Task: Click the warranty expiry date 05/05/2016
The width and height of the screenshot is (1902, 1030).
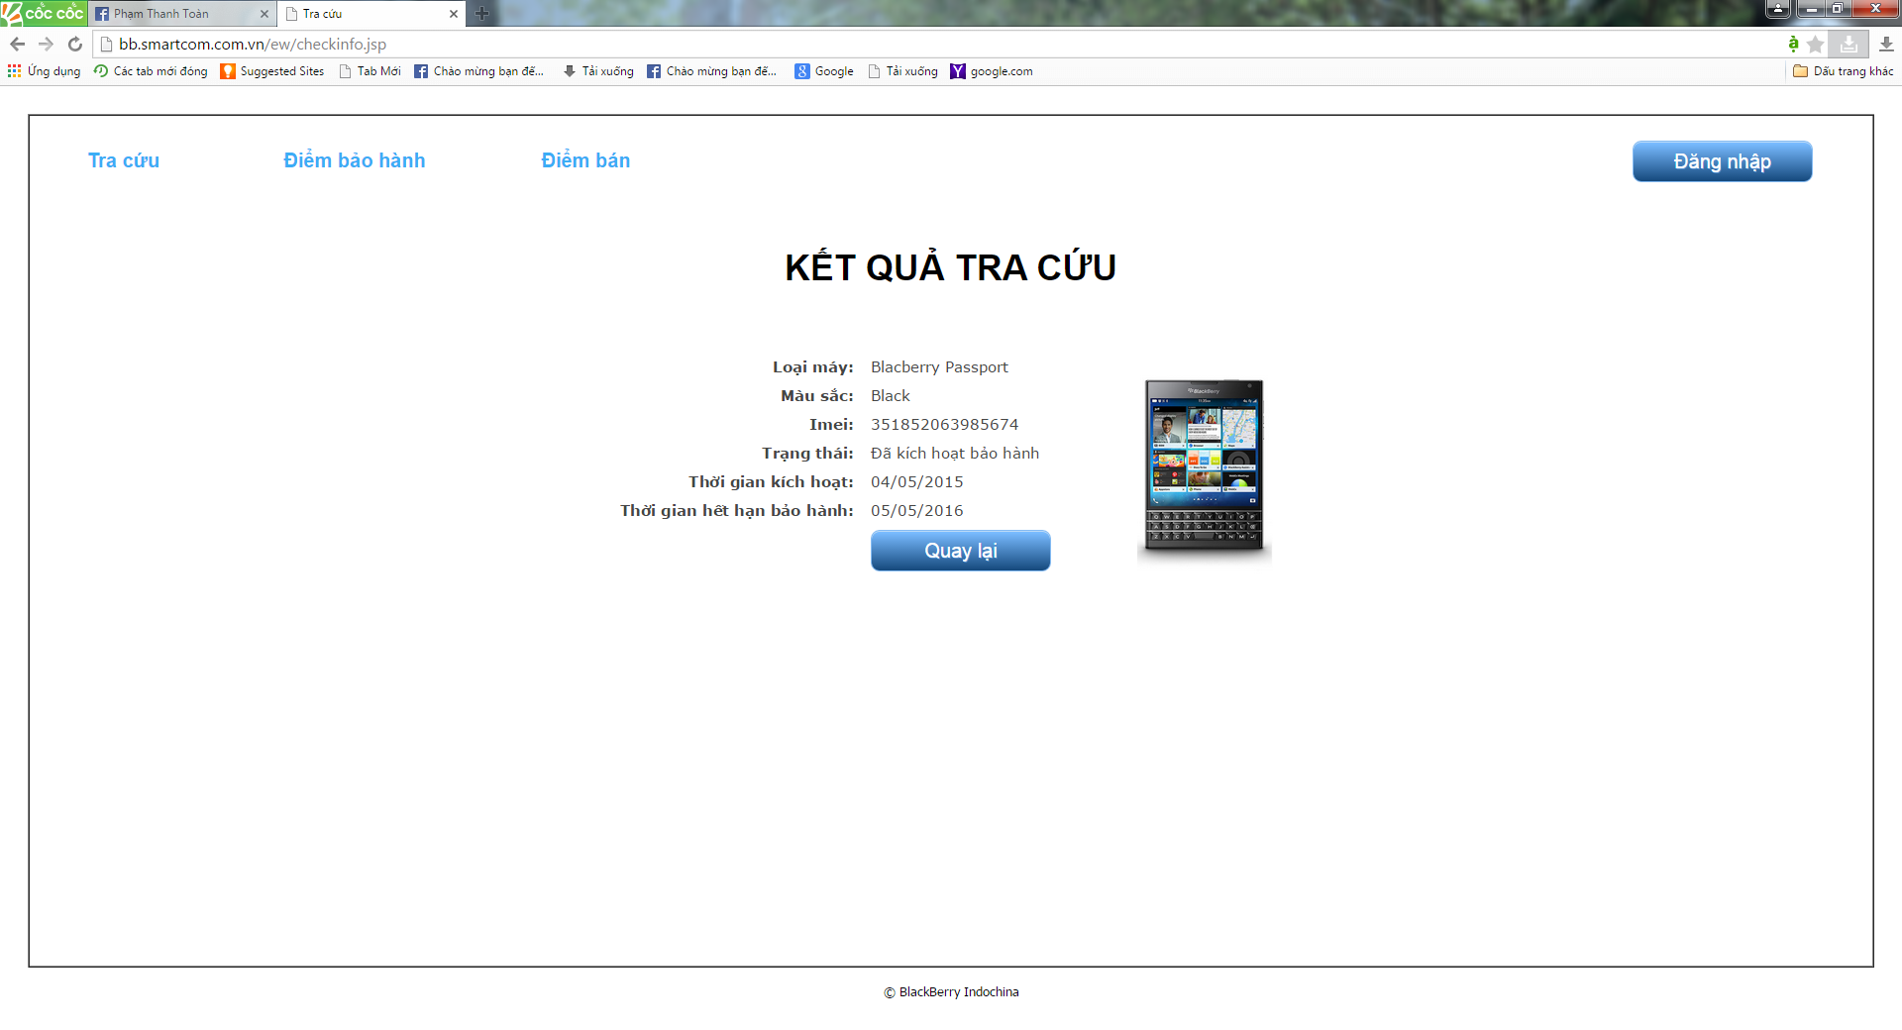Action: point(917,511)
